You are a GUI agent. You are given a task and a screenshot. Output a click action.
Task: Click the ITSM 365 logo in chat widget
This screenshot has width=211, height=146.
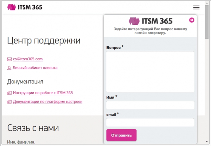pos(151,21)
